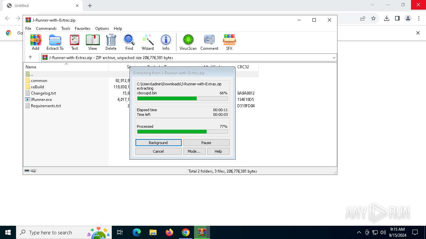Screen dimensions: 426x239
Task: Open Task View on taskbar
Action: [x=120, y=232]
